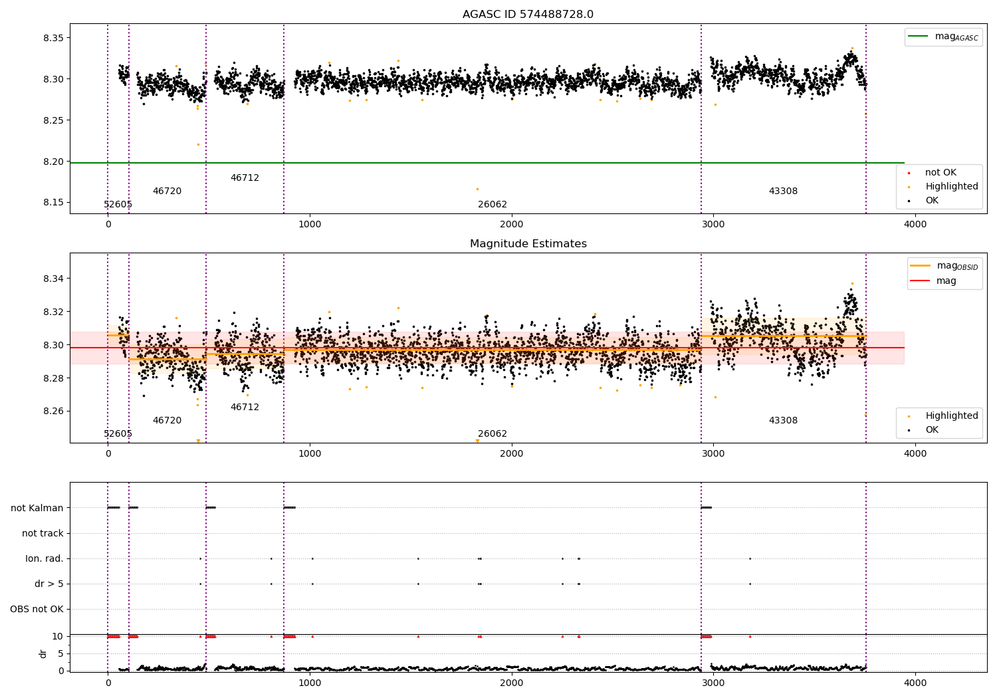The image size is (997, 698).
Task: Click the 'not Kalman' row label
Action: 37,509
